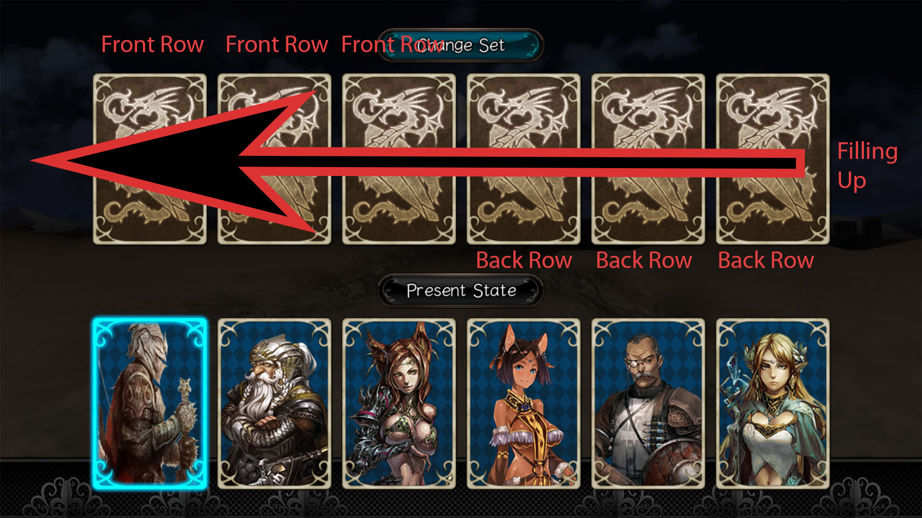Select the blonde elf mage card

773,403
